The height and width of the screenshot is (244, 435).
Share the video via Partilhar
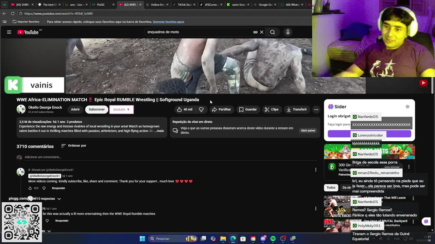pyautogui.click(x=221, y=109)
